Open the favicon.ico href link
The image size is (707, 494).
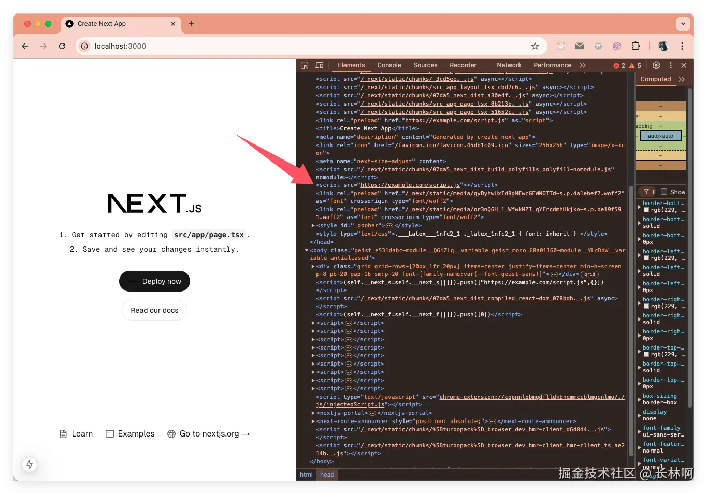tap(452, 146)
